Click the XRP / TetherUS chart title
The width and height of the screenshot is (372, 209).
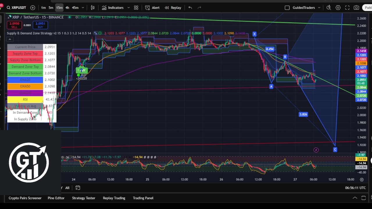(38, 17)
